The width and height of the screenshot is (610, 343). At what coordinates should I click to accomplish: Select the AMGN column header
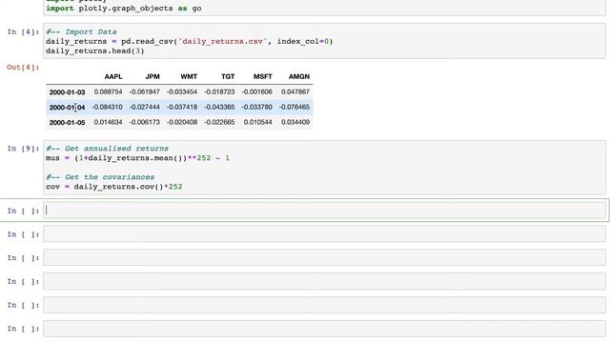click(298, 76)
